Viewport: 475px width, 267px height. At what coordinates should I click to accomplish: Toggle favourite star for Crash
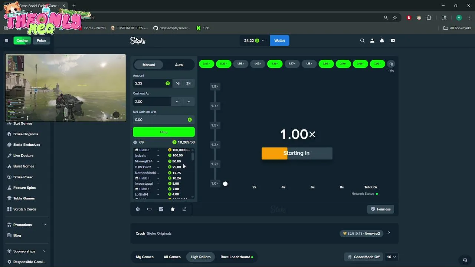pos(173,209)
